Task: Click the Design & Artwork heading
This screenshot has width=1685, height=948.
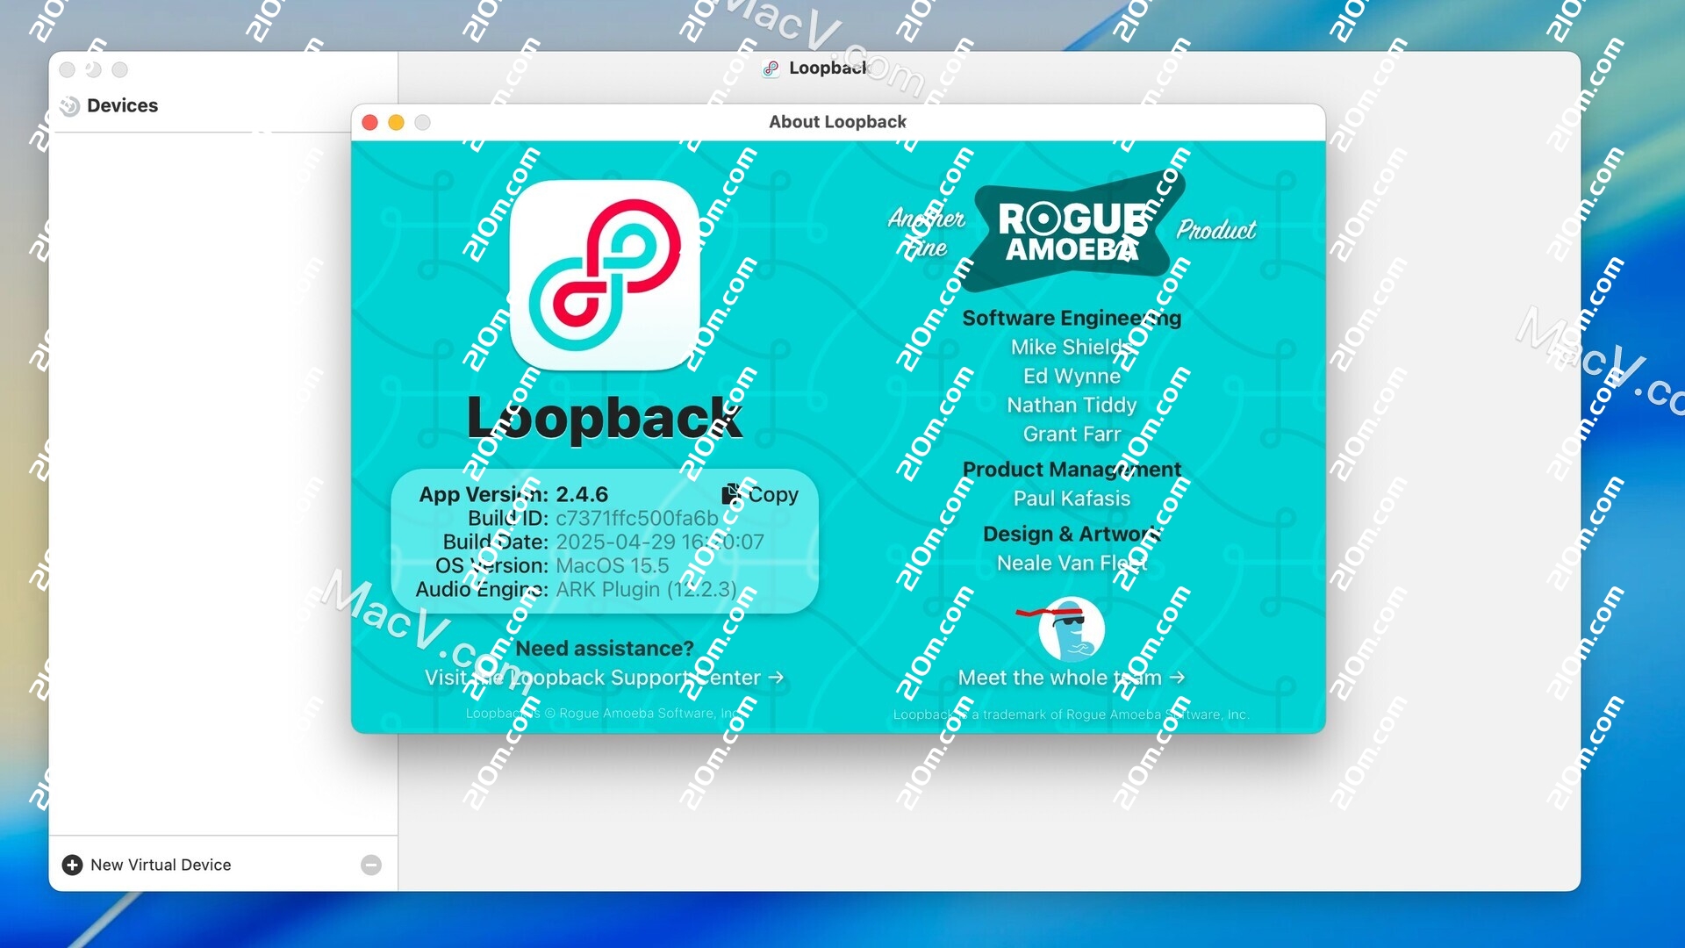Action: pyautogui.click(x=1072, y=534)
